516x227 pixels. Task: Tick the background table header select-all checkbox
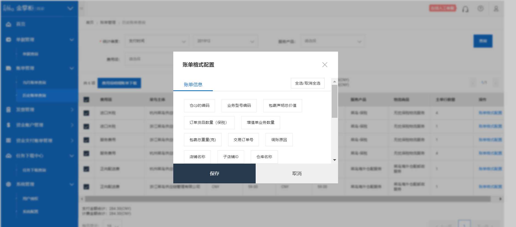click(x=86, y=100)
